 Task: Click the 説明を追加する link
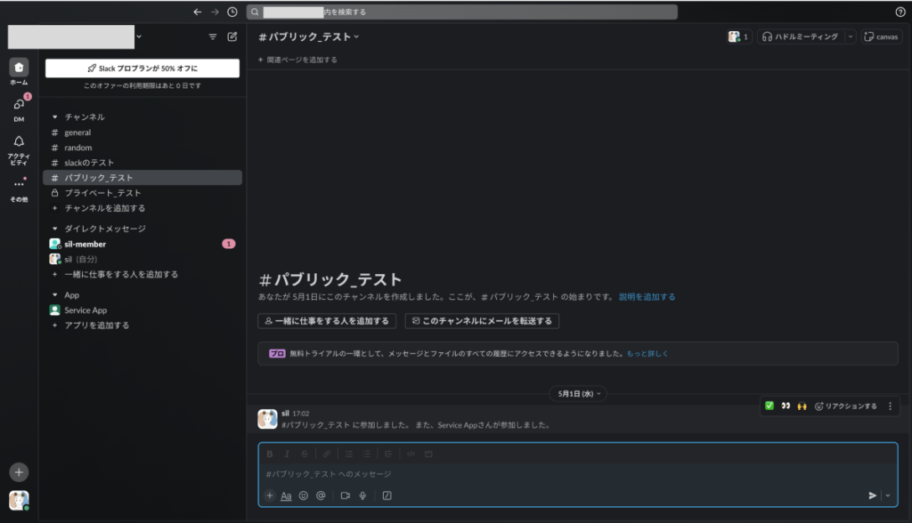(x=647, y=296)
